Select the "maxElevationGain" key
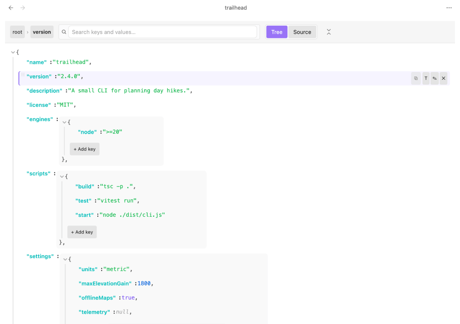Viewport: 460px width, 324px height. click(x=105, y=283)
